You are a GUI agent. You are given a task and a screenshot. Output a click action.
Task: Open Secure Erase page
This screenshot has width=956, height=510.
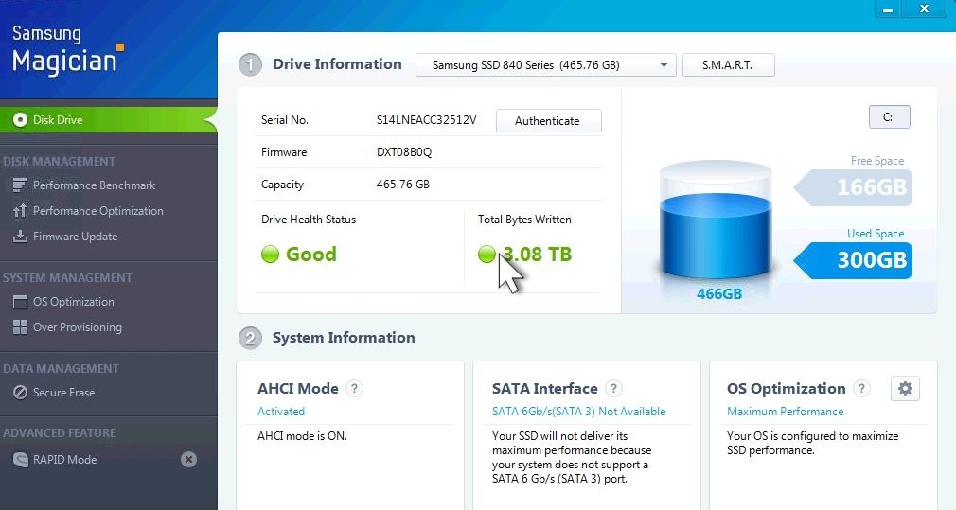pyautogui.click(x=64, y=393)
